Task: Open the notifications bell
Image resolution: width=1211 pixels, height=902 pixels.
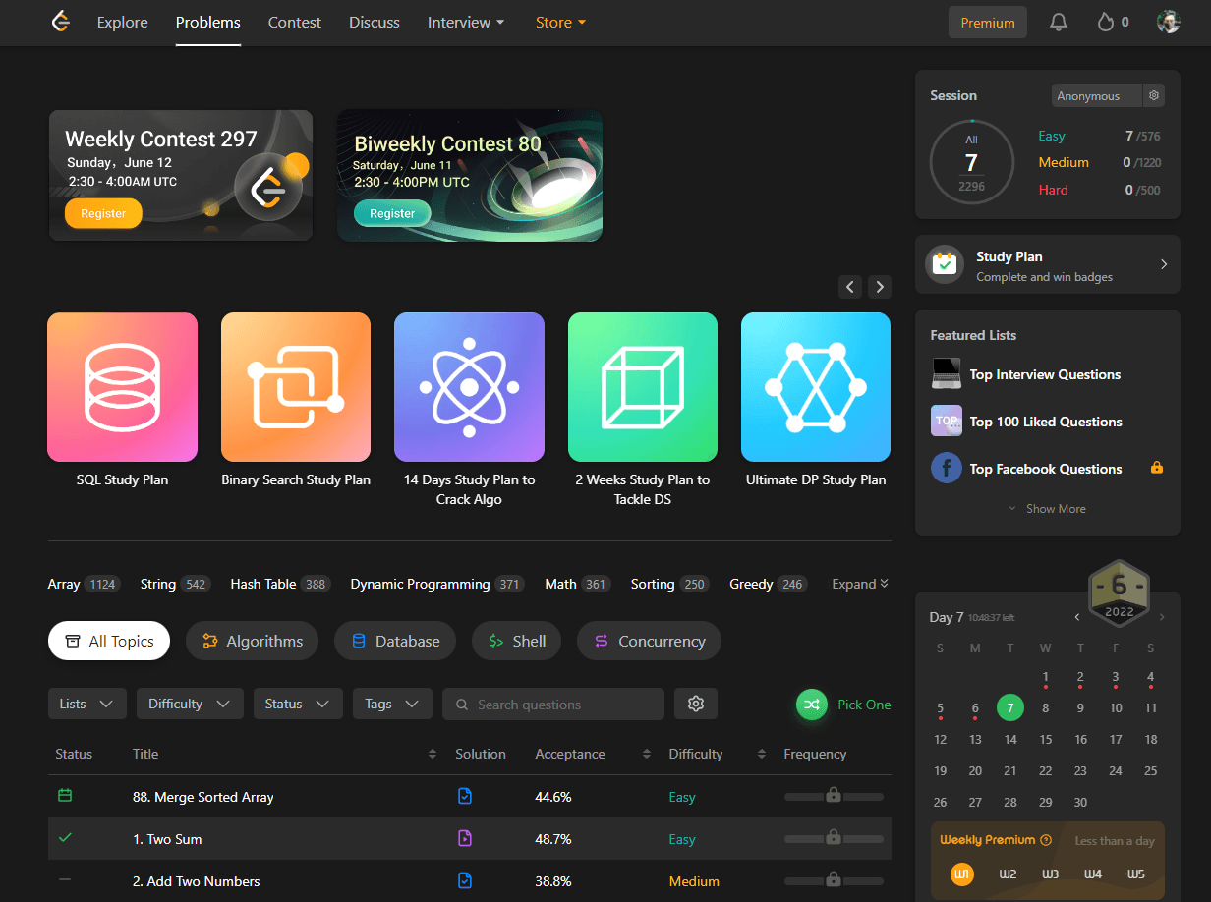Action: click(1059, 22)
